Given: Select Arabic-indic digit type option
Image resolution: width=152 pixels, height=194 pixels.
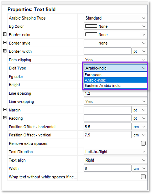Looking at the screenshot, I should point(115,80).
